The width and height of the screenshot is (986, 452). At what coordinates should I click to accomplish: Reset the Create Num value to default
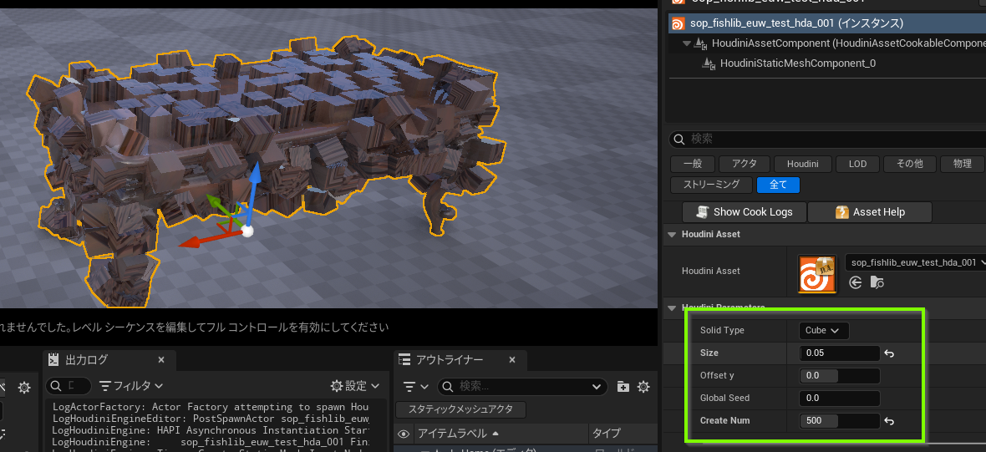point(889,421)
